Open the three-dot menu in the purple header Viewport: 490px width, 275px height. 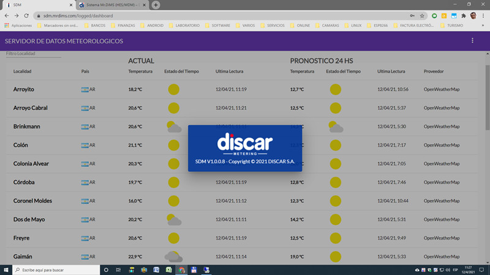click(472, 40)
